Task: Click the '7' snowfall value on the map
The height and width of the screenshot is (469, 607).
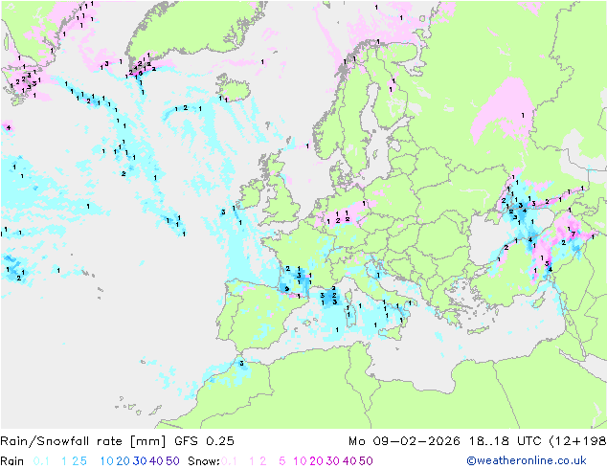Action: [573, 234]
